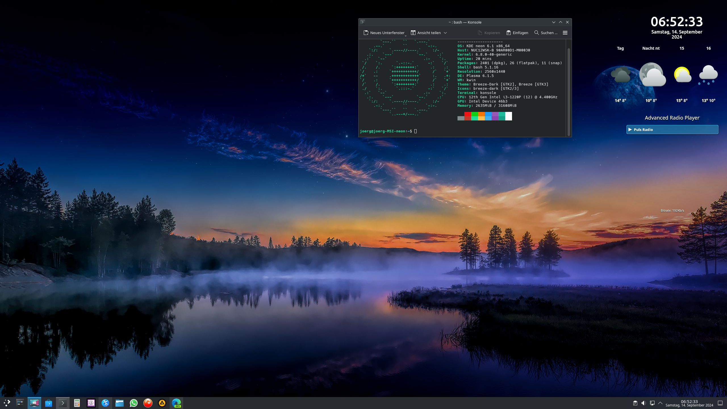This screenshot has width=727, height=409.
Task: Select the day 15 sunny weather icon
Action: click(x=682, y=74)
